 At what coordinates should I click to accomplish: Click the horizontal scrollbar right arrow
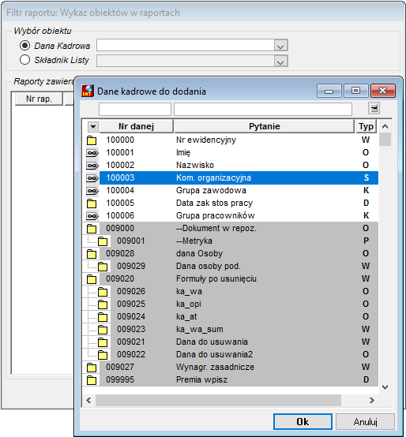pos(371,401)
